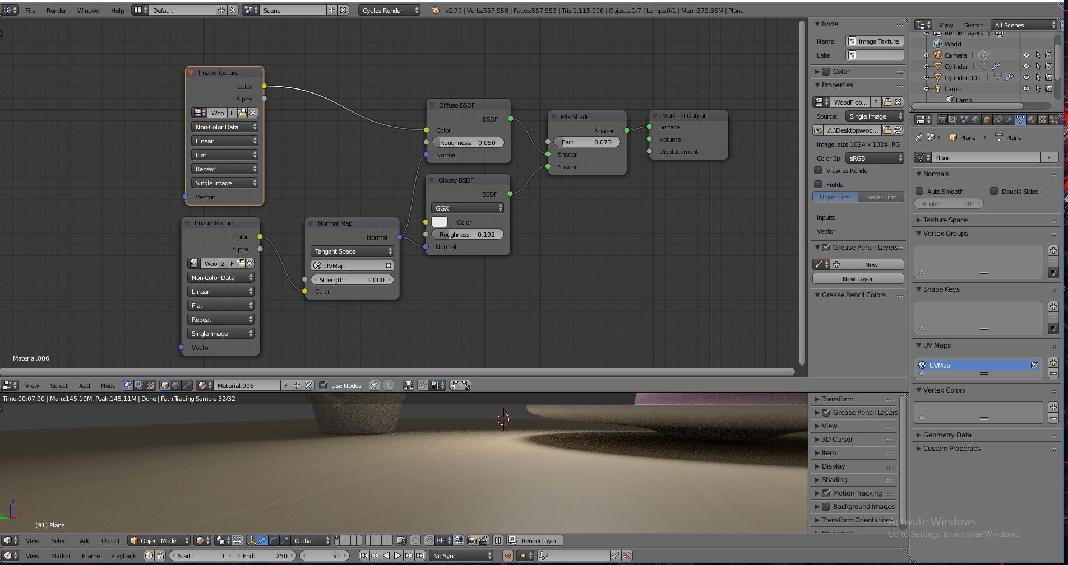Open No Sync dropdown in timeline
Image resolution: width=1068 pixels, height=565 pixels.
462,555
